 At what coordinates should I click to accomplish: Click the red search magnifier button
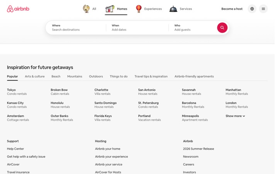pos(222,28)
